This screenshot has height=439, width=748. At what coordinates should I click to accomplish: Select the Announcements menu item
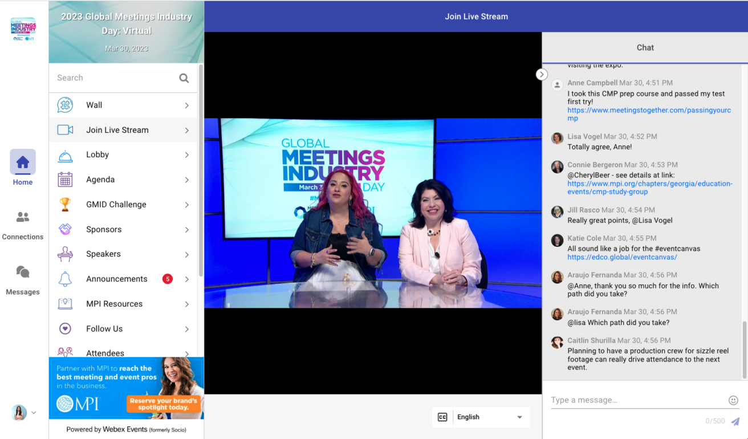pos(123,279)
